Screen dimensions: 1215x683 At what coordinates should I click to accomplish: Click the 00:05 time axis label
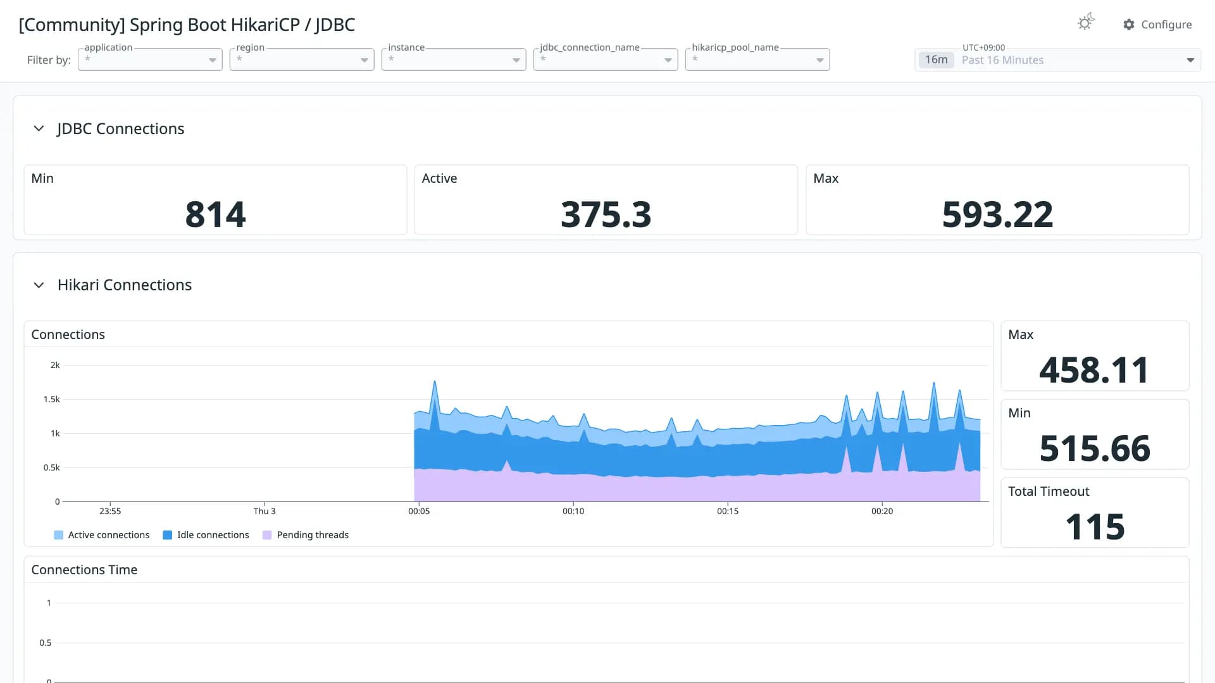tap(419, 511)
